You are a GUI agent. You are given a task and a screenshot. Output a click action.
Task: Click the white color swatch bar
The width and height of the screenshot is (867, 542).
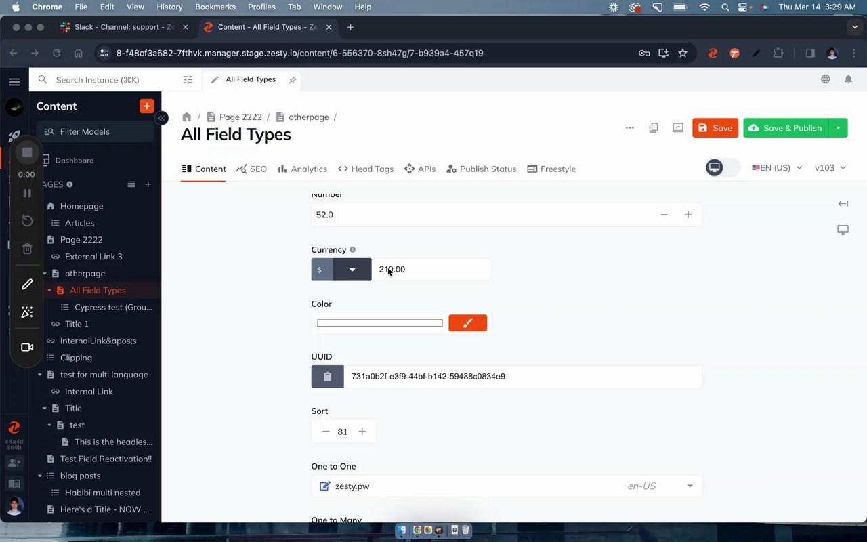(380, 323)
